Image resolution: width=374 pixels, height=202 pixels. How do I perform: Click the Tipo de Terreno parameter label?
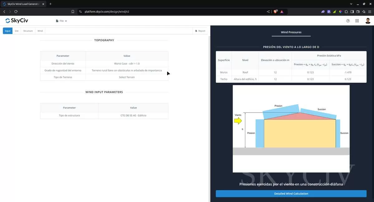63,77
